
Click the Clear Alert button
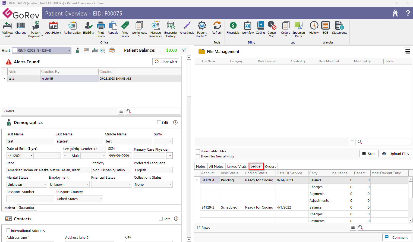pyautogui.click(x=166, y=62)
